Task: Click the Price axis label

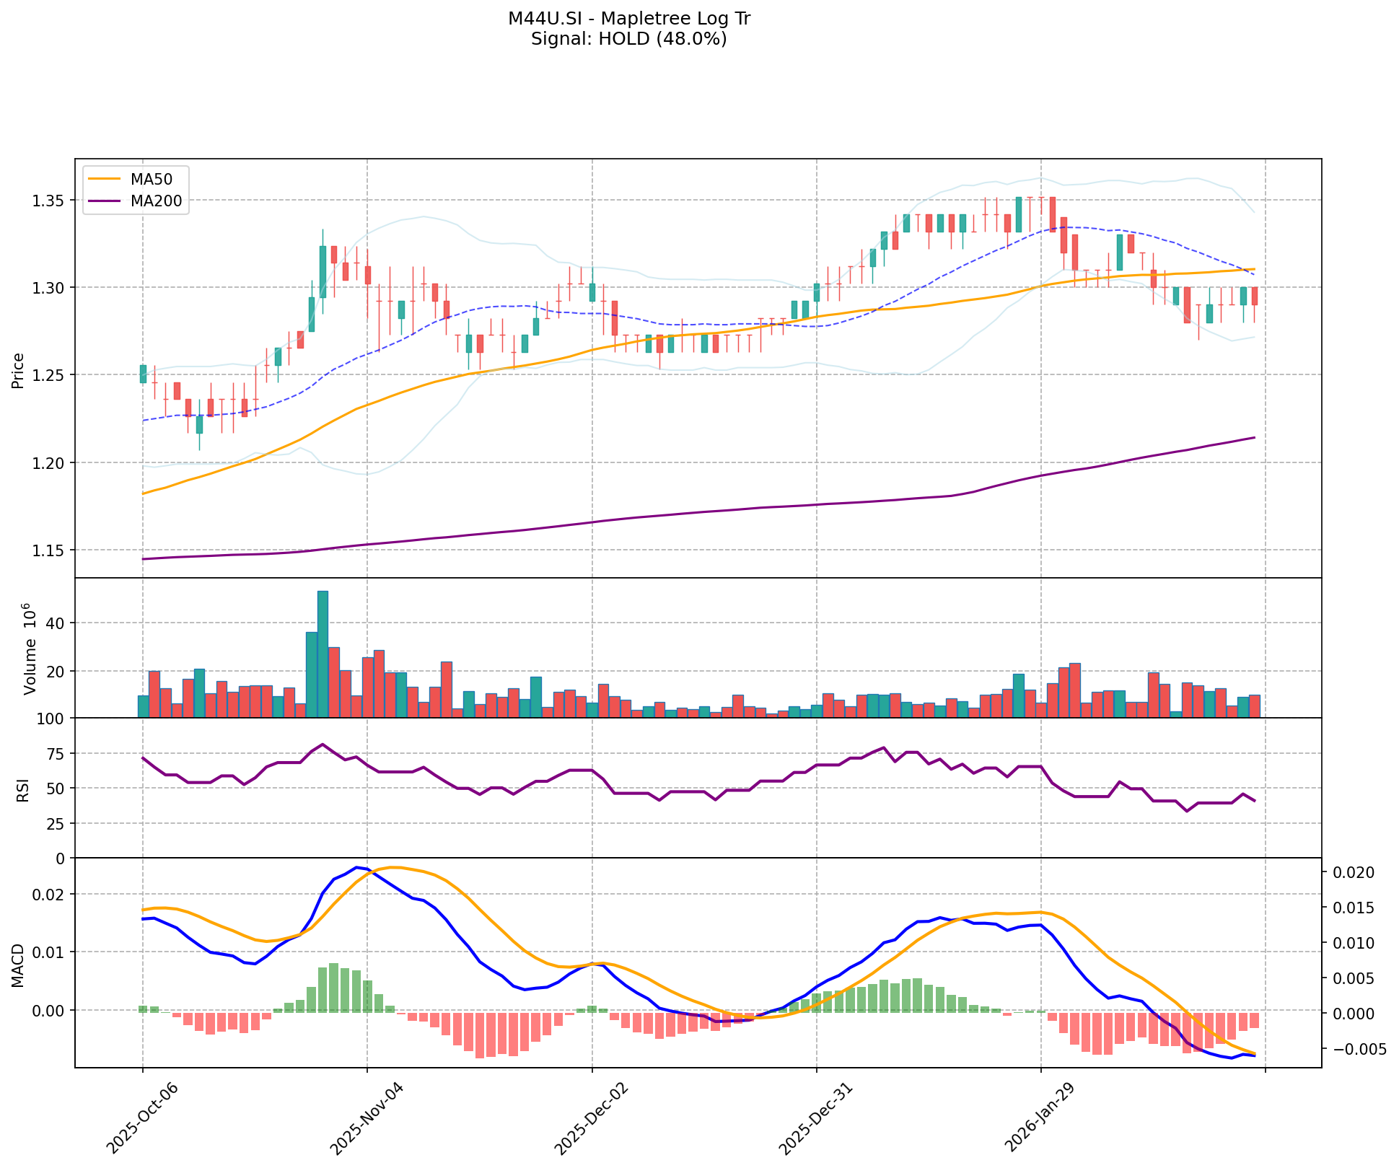Action: 19,371
